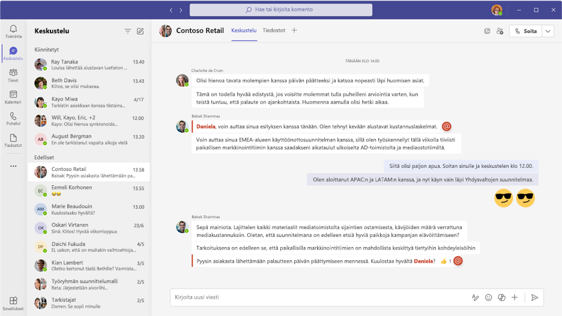Open Oskari Virtanen chat
The image size is (562, 316).
tap(89, 228)
